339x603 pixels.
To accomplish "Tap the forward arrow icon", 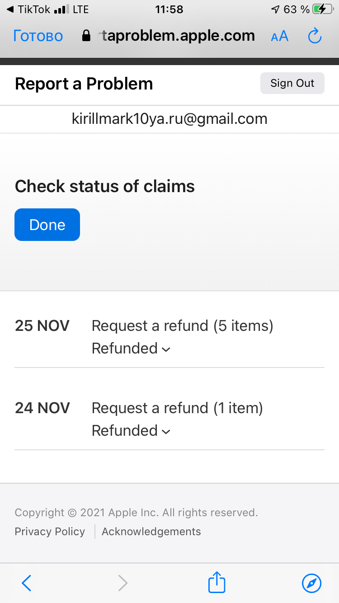I will point(122,583).
